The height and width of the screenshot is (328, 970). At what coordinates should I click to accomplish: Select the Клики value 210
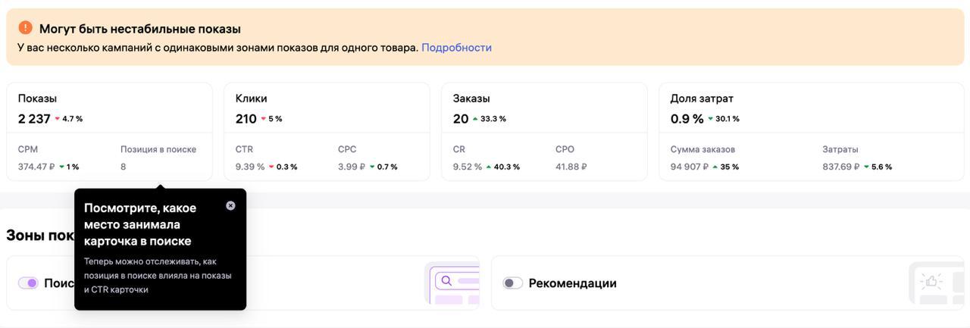246,119
